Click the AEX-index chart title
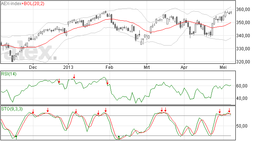253x141 pixels. tap(11, 4)
